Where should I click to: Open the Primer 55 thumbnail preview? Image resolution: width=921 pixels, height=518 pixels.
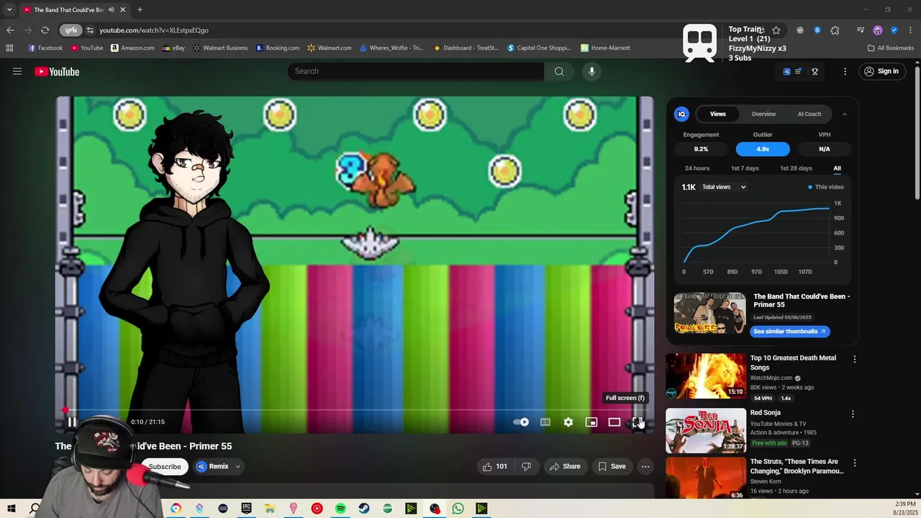[x=709, y=313]
